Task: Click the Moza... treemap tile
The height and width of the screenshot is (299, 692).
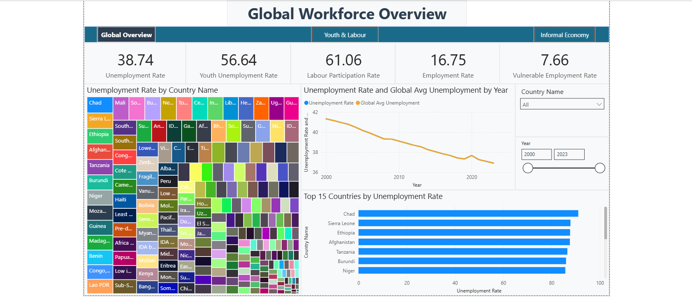Action: [100, 213]
